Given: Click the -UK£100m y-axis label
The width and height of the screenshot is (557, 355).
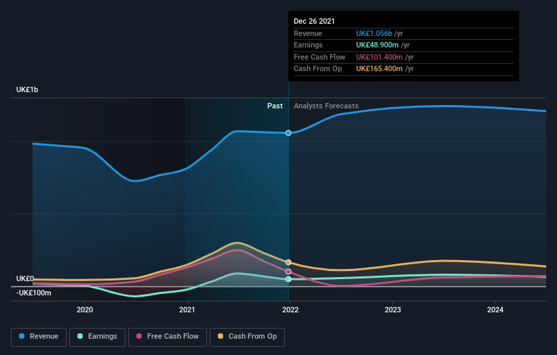Looking at the screenshot, I should point(34,293).
